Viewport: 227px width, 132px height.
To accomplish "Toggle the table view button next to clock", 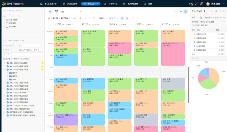I will click(127, 18).
